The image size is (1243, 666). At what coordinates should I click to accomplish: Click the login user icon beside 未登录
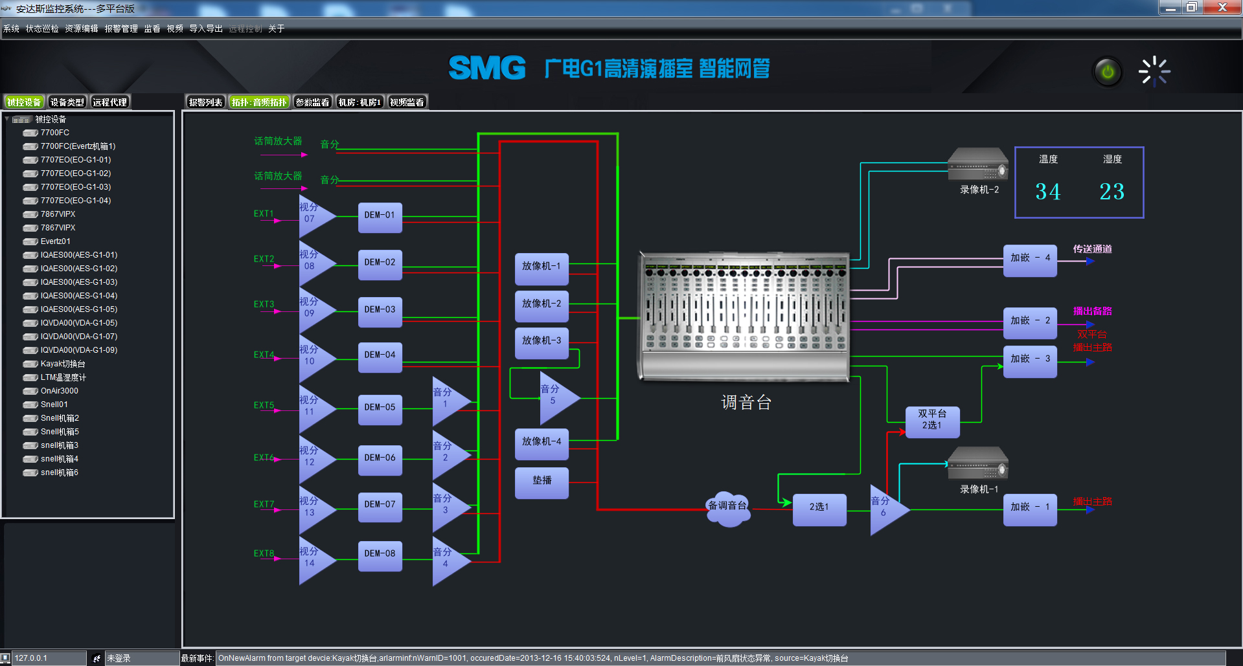[x=97, y=658]
